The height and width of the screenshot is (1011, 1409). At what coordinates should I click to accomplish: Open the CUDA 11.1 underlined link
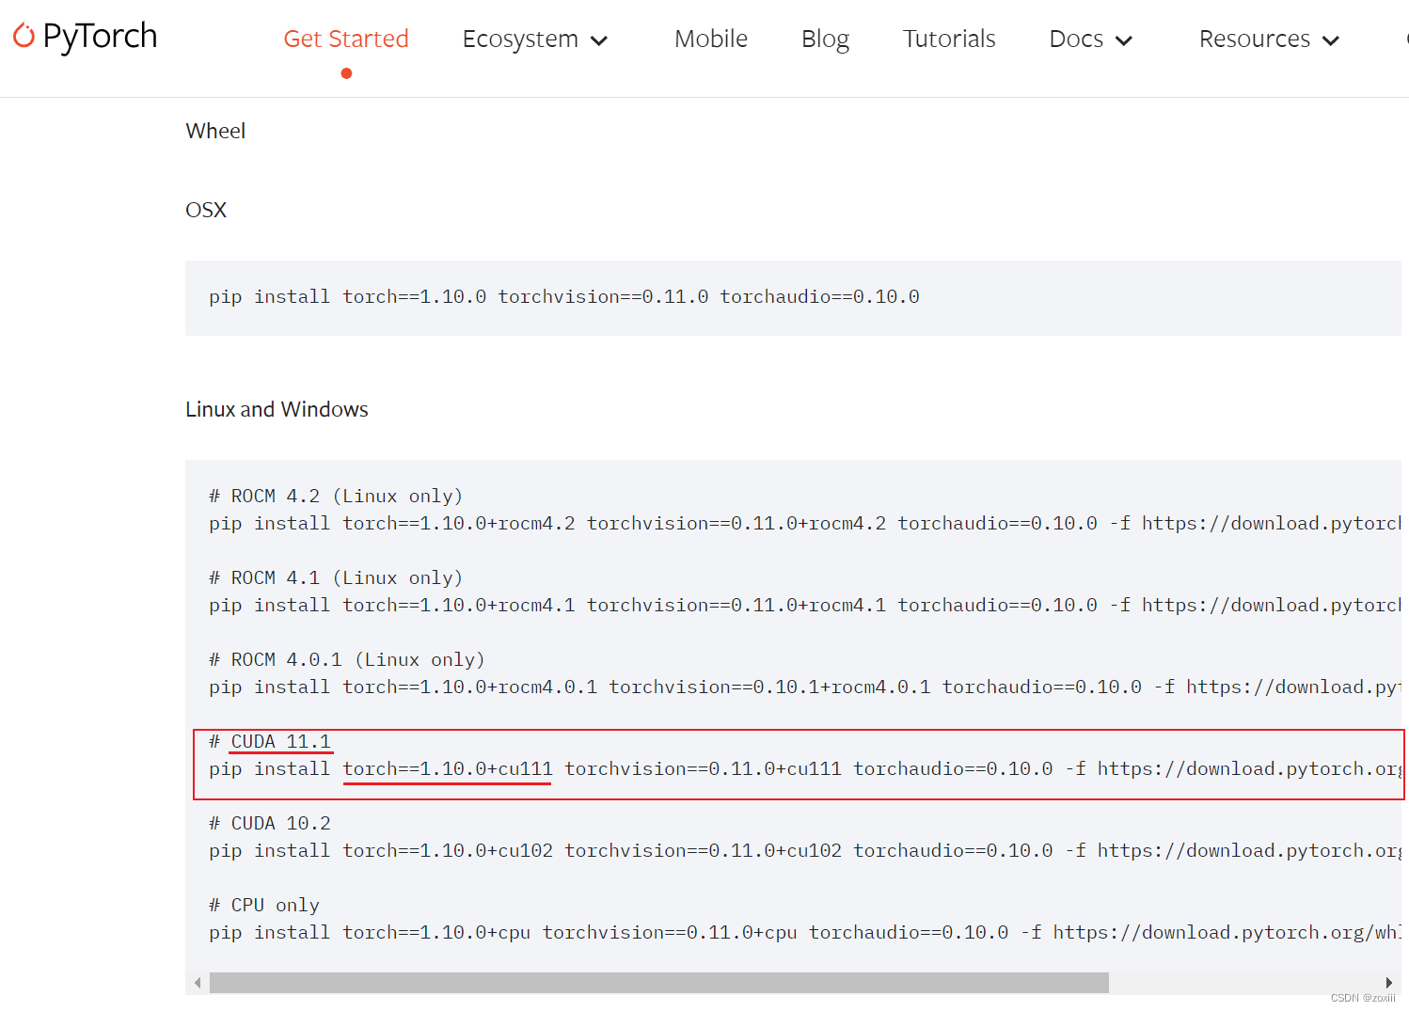coord(280,741)
